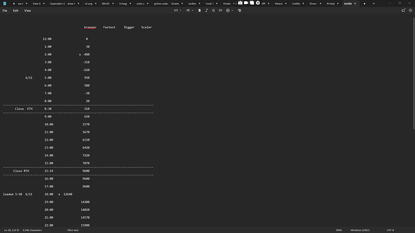415x233 pixels.
Task: Open the list style dropdown
Action: (x=190, y=11)
